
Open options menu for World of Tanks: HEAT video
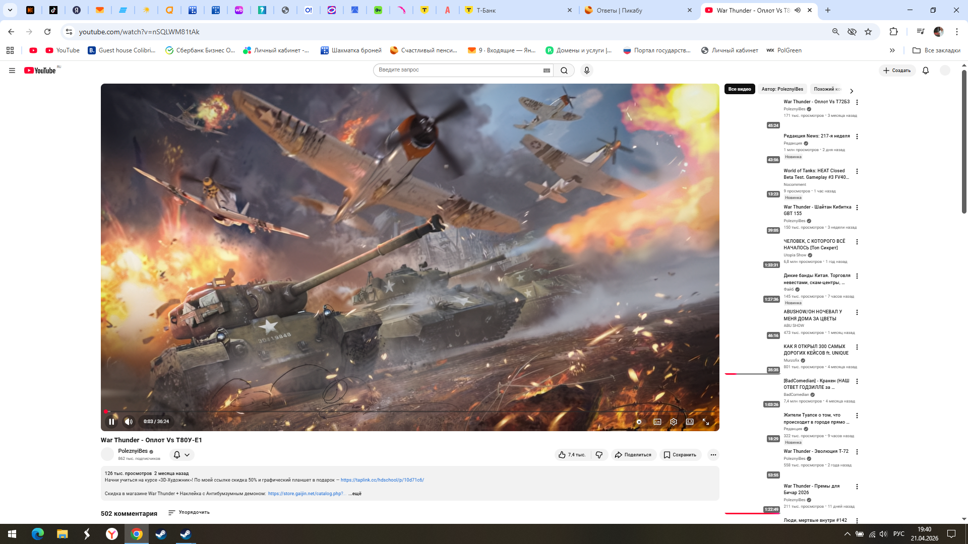pos(857,171)
